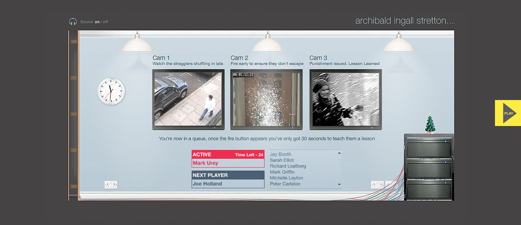
Task: Select Peter Carleton in queue list
Action: pos(285,184)
